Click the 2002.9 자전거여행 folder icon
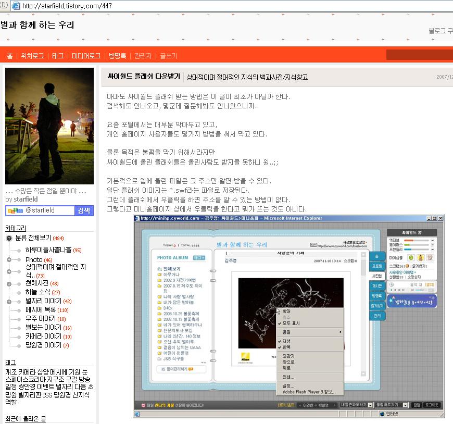This screenshot has width=453, height=424. click(x=159, y=280)
